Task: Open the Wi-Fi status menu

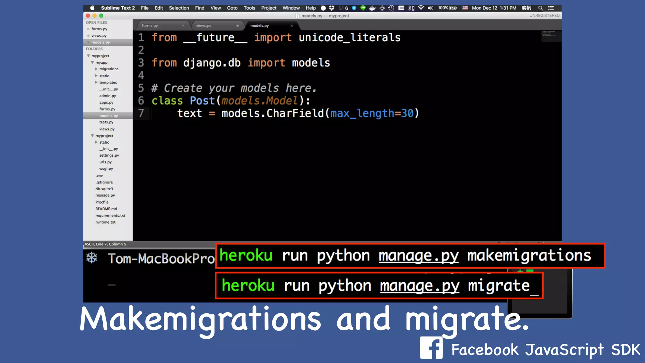Action: [421, 8]
